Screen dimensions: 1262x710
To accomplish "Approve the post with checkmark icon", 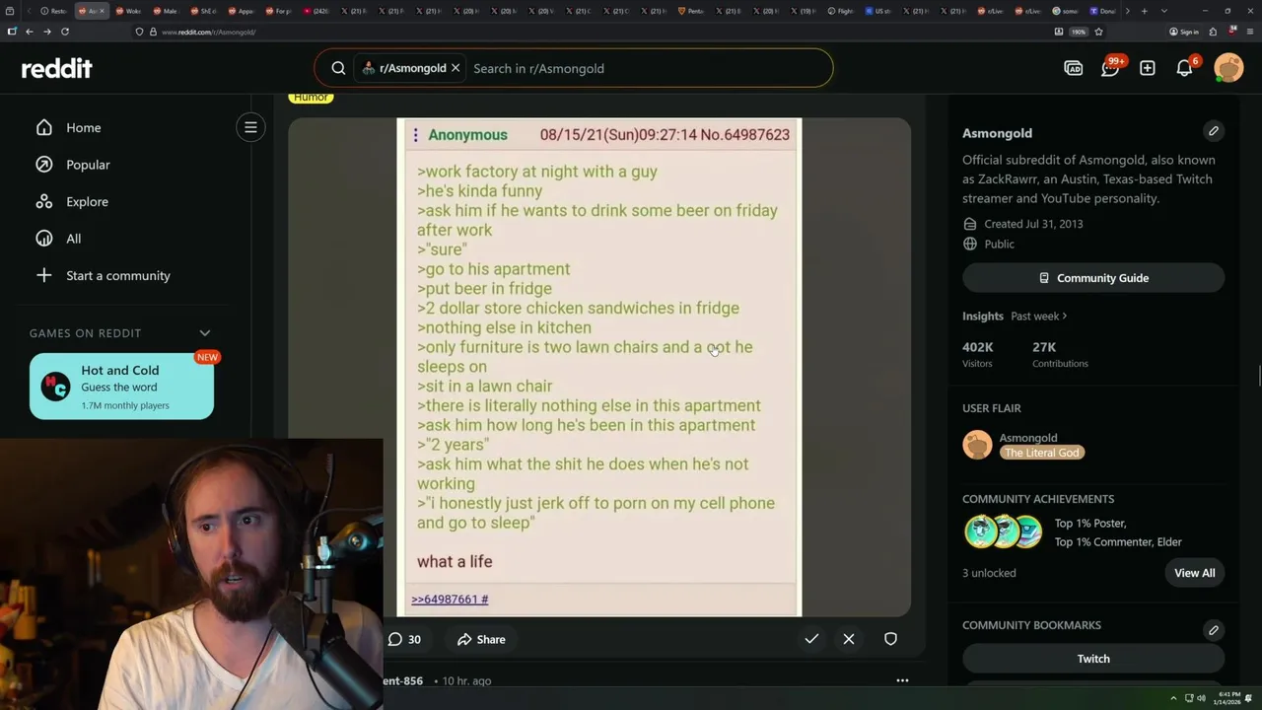I will tap(811, 639).
